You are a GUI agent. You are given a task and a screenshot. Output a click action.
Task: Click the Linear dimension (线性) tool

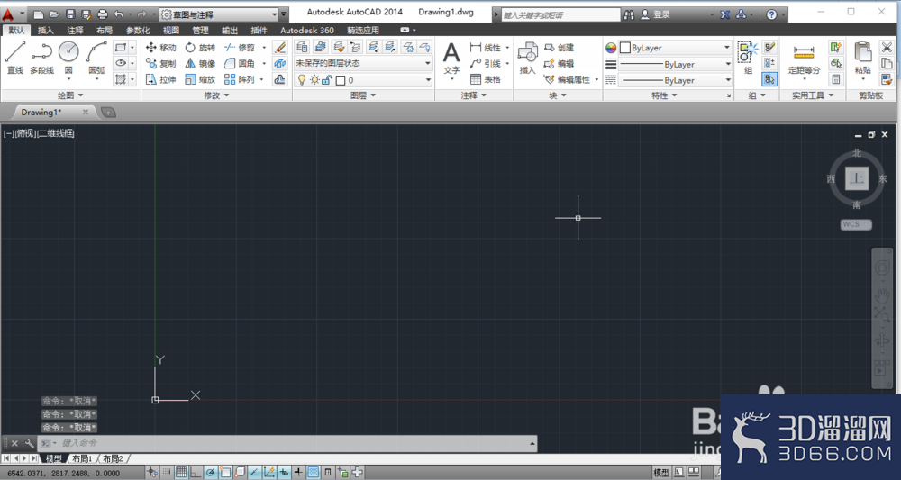486,48
